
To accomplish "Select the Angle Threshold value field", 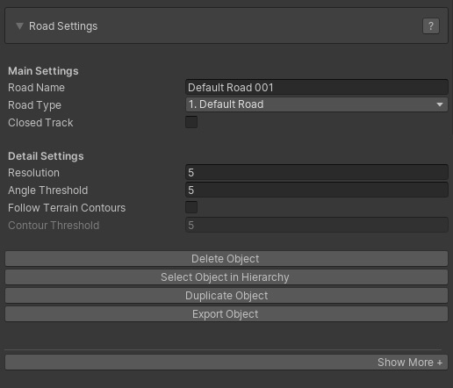I will click(316, 190).
